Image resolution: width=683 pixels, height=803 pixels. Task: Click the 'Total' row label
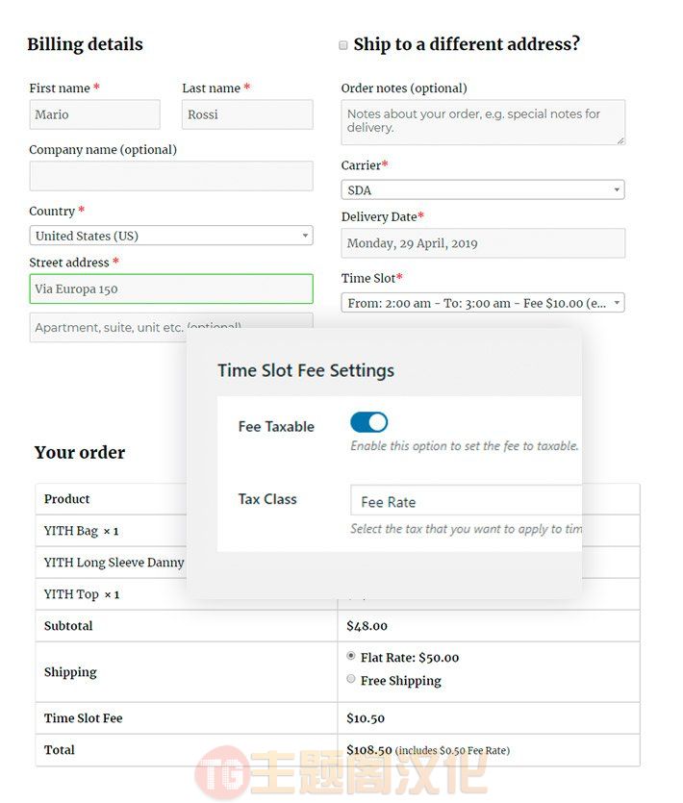pyautogui.click(x=59, y=750)
